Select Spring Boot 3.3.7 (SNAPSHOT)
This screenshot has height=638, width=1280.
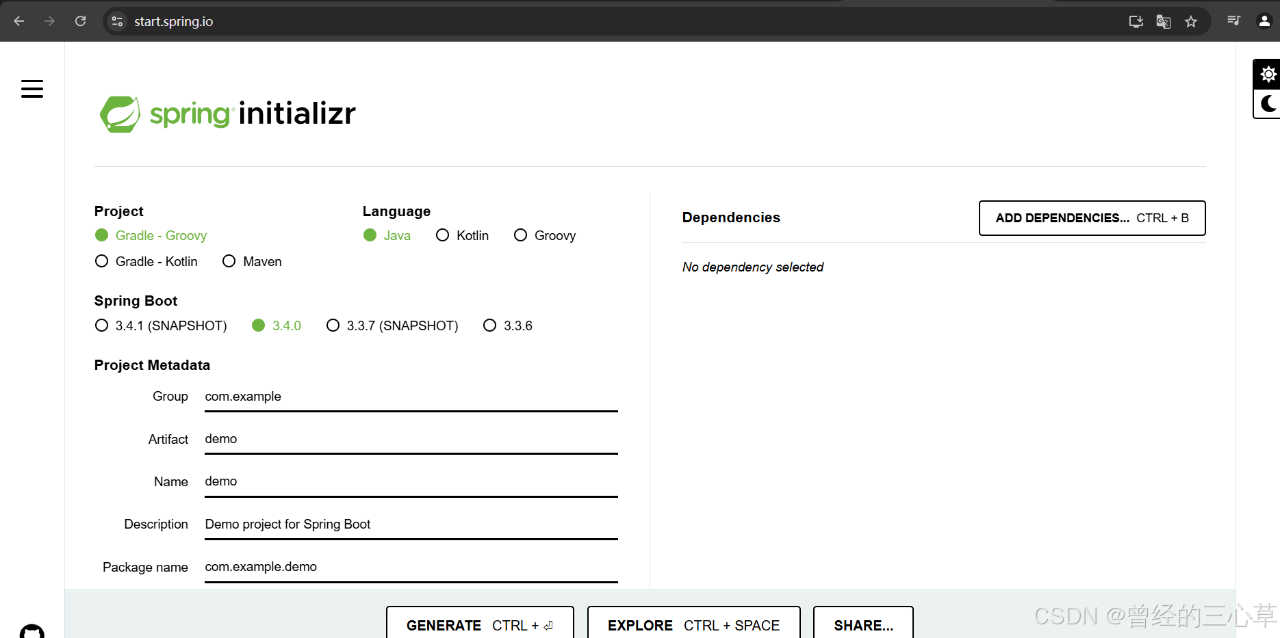pos(392,325)
